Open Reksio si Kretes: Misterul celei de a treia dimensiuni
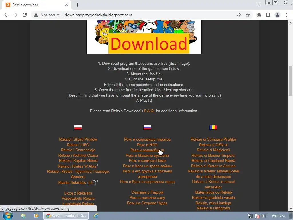Image resolution: width=293 pixels, height=220 pixels. 213,174
